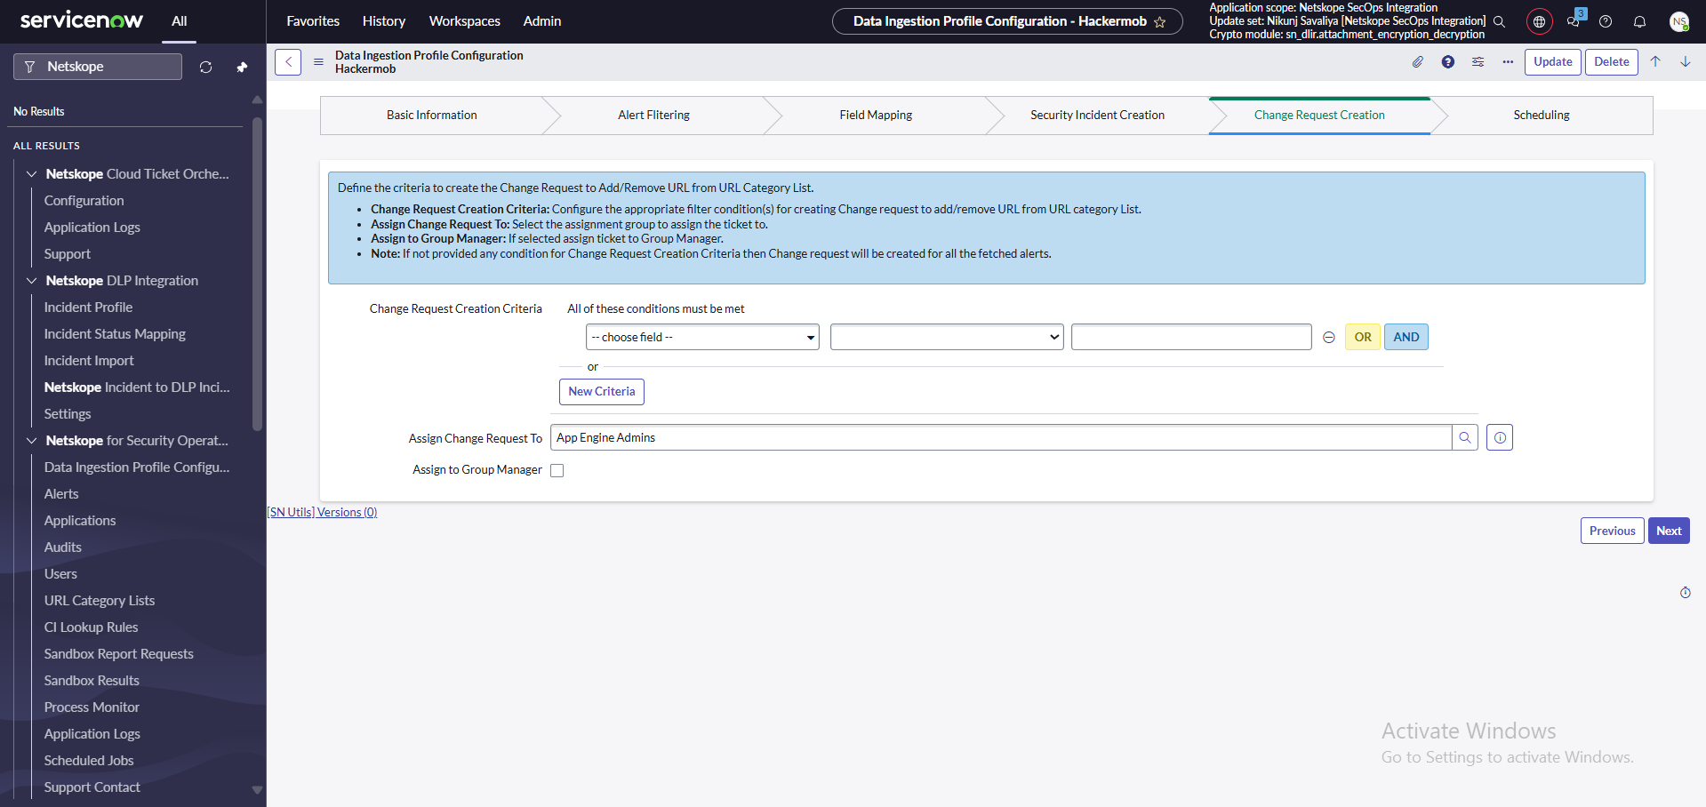Click the ServiceNow logo
This screenshot has height=807, width=1706.
(x=81, y=20)
